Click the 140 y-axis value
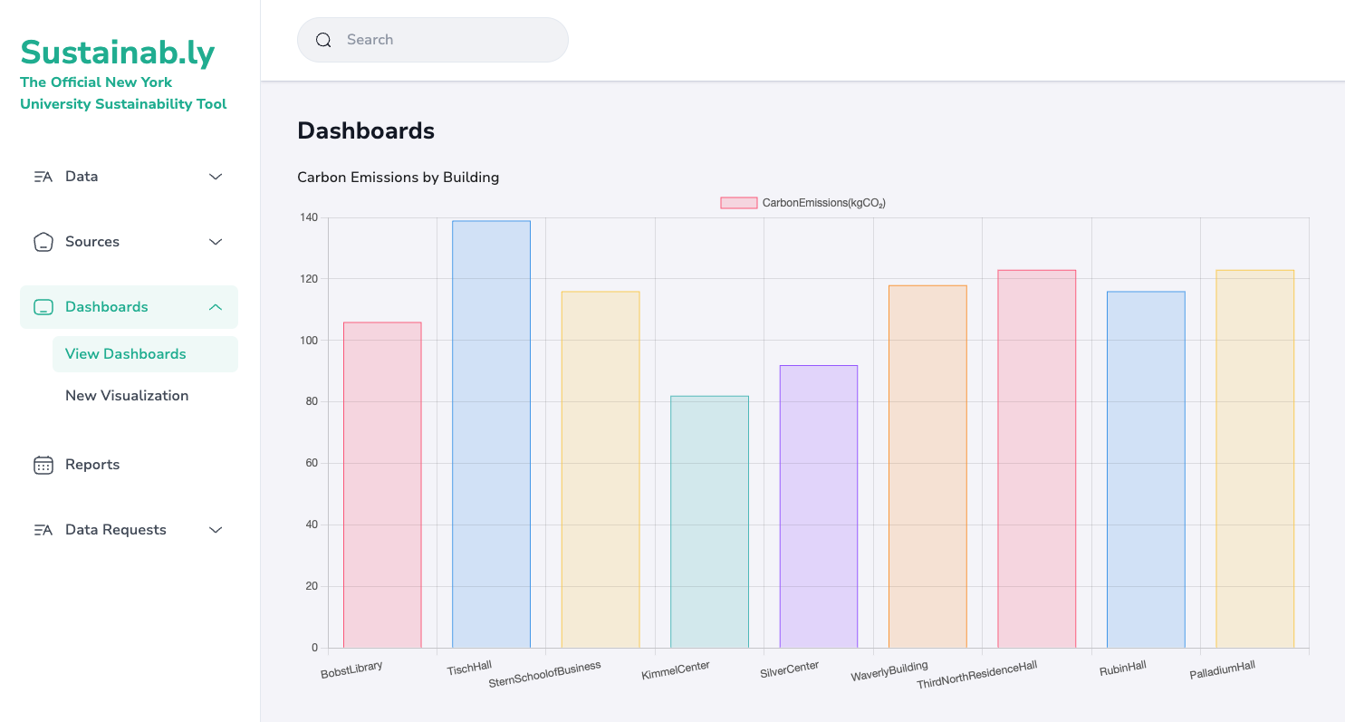 [309, 217]
